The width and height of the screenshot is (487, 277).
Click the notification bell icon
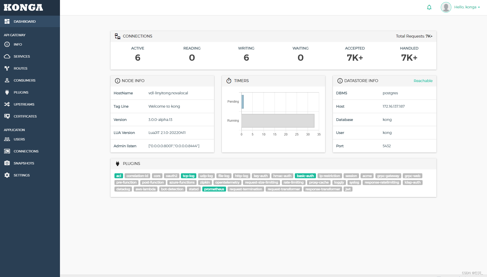coord(429,7)
